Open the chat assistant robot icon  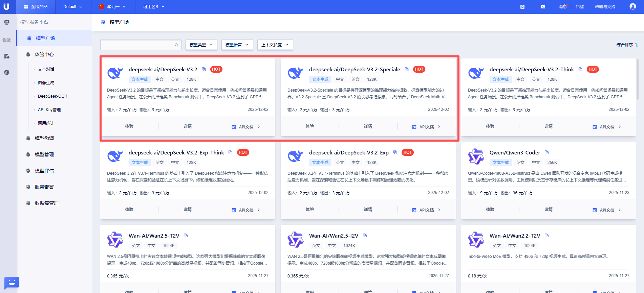[x=12, y=282]
